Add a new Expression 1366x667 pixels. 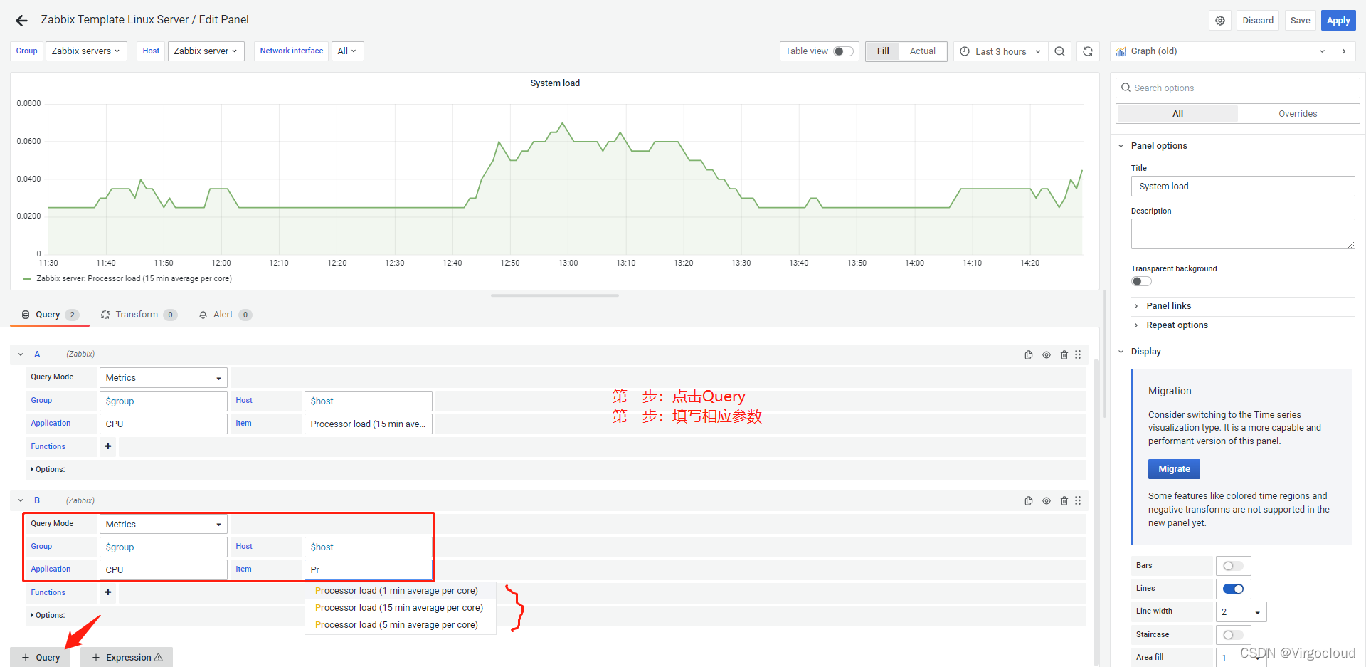127,658
